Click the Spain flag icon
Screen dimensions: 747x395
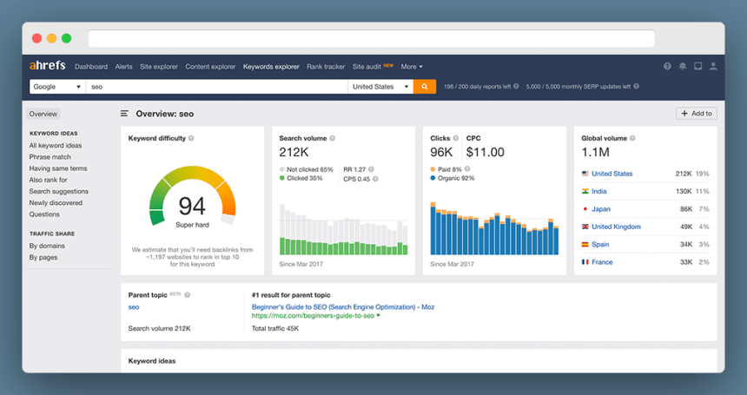(x=585, y=244)
